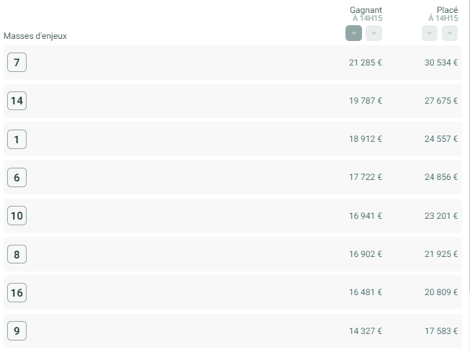The height and width of the screenshot is (352, 470).
Task: Click the 21 285 € Gagnant amount
Action: coord(366,63)
